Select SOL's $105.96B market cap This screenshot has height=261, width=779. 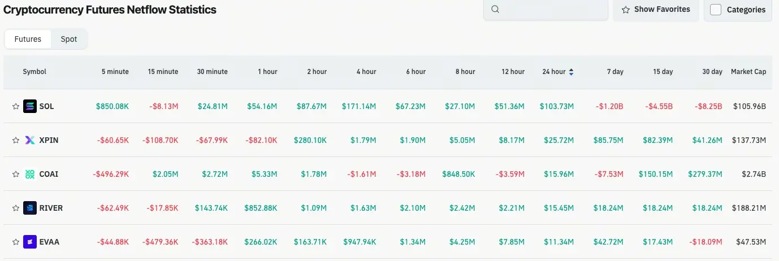[x=750, y=106]
